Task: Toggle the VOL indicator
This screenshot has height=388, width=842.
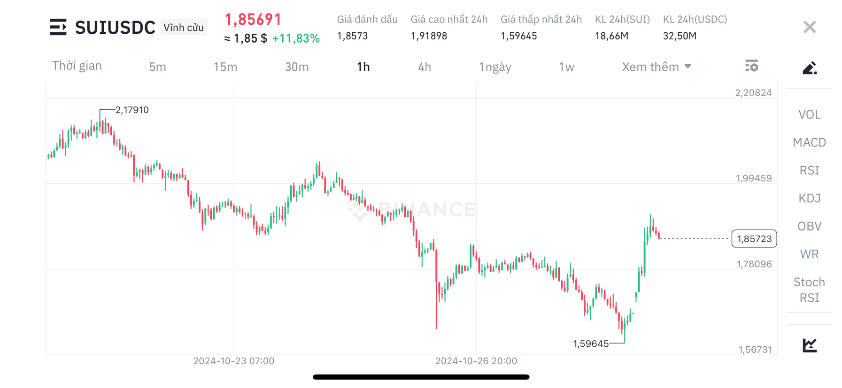Action: point(809,114)
